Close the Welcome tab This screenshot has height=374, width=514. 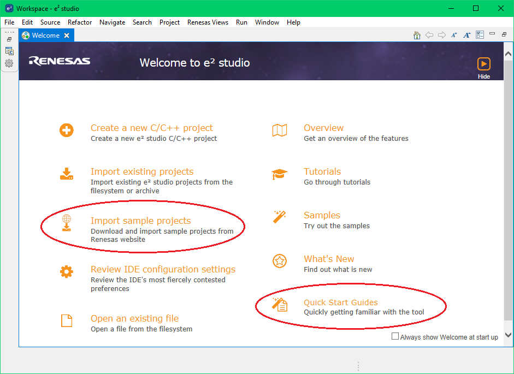pyautogui.click(x=67, y=35)
